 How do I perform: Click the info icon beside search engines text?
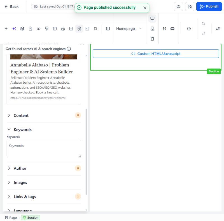pyautogui.click(x=69, y=49)
